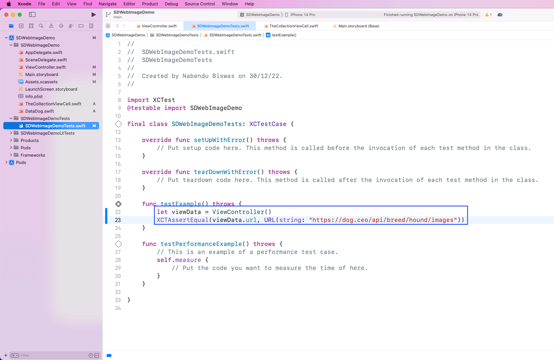554x360 pixels.
Task: Toggle source control status filter
Action: [97, 355]
